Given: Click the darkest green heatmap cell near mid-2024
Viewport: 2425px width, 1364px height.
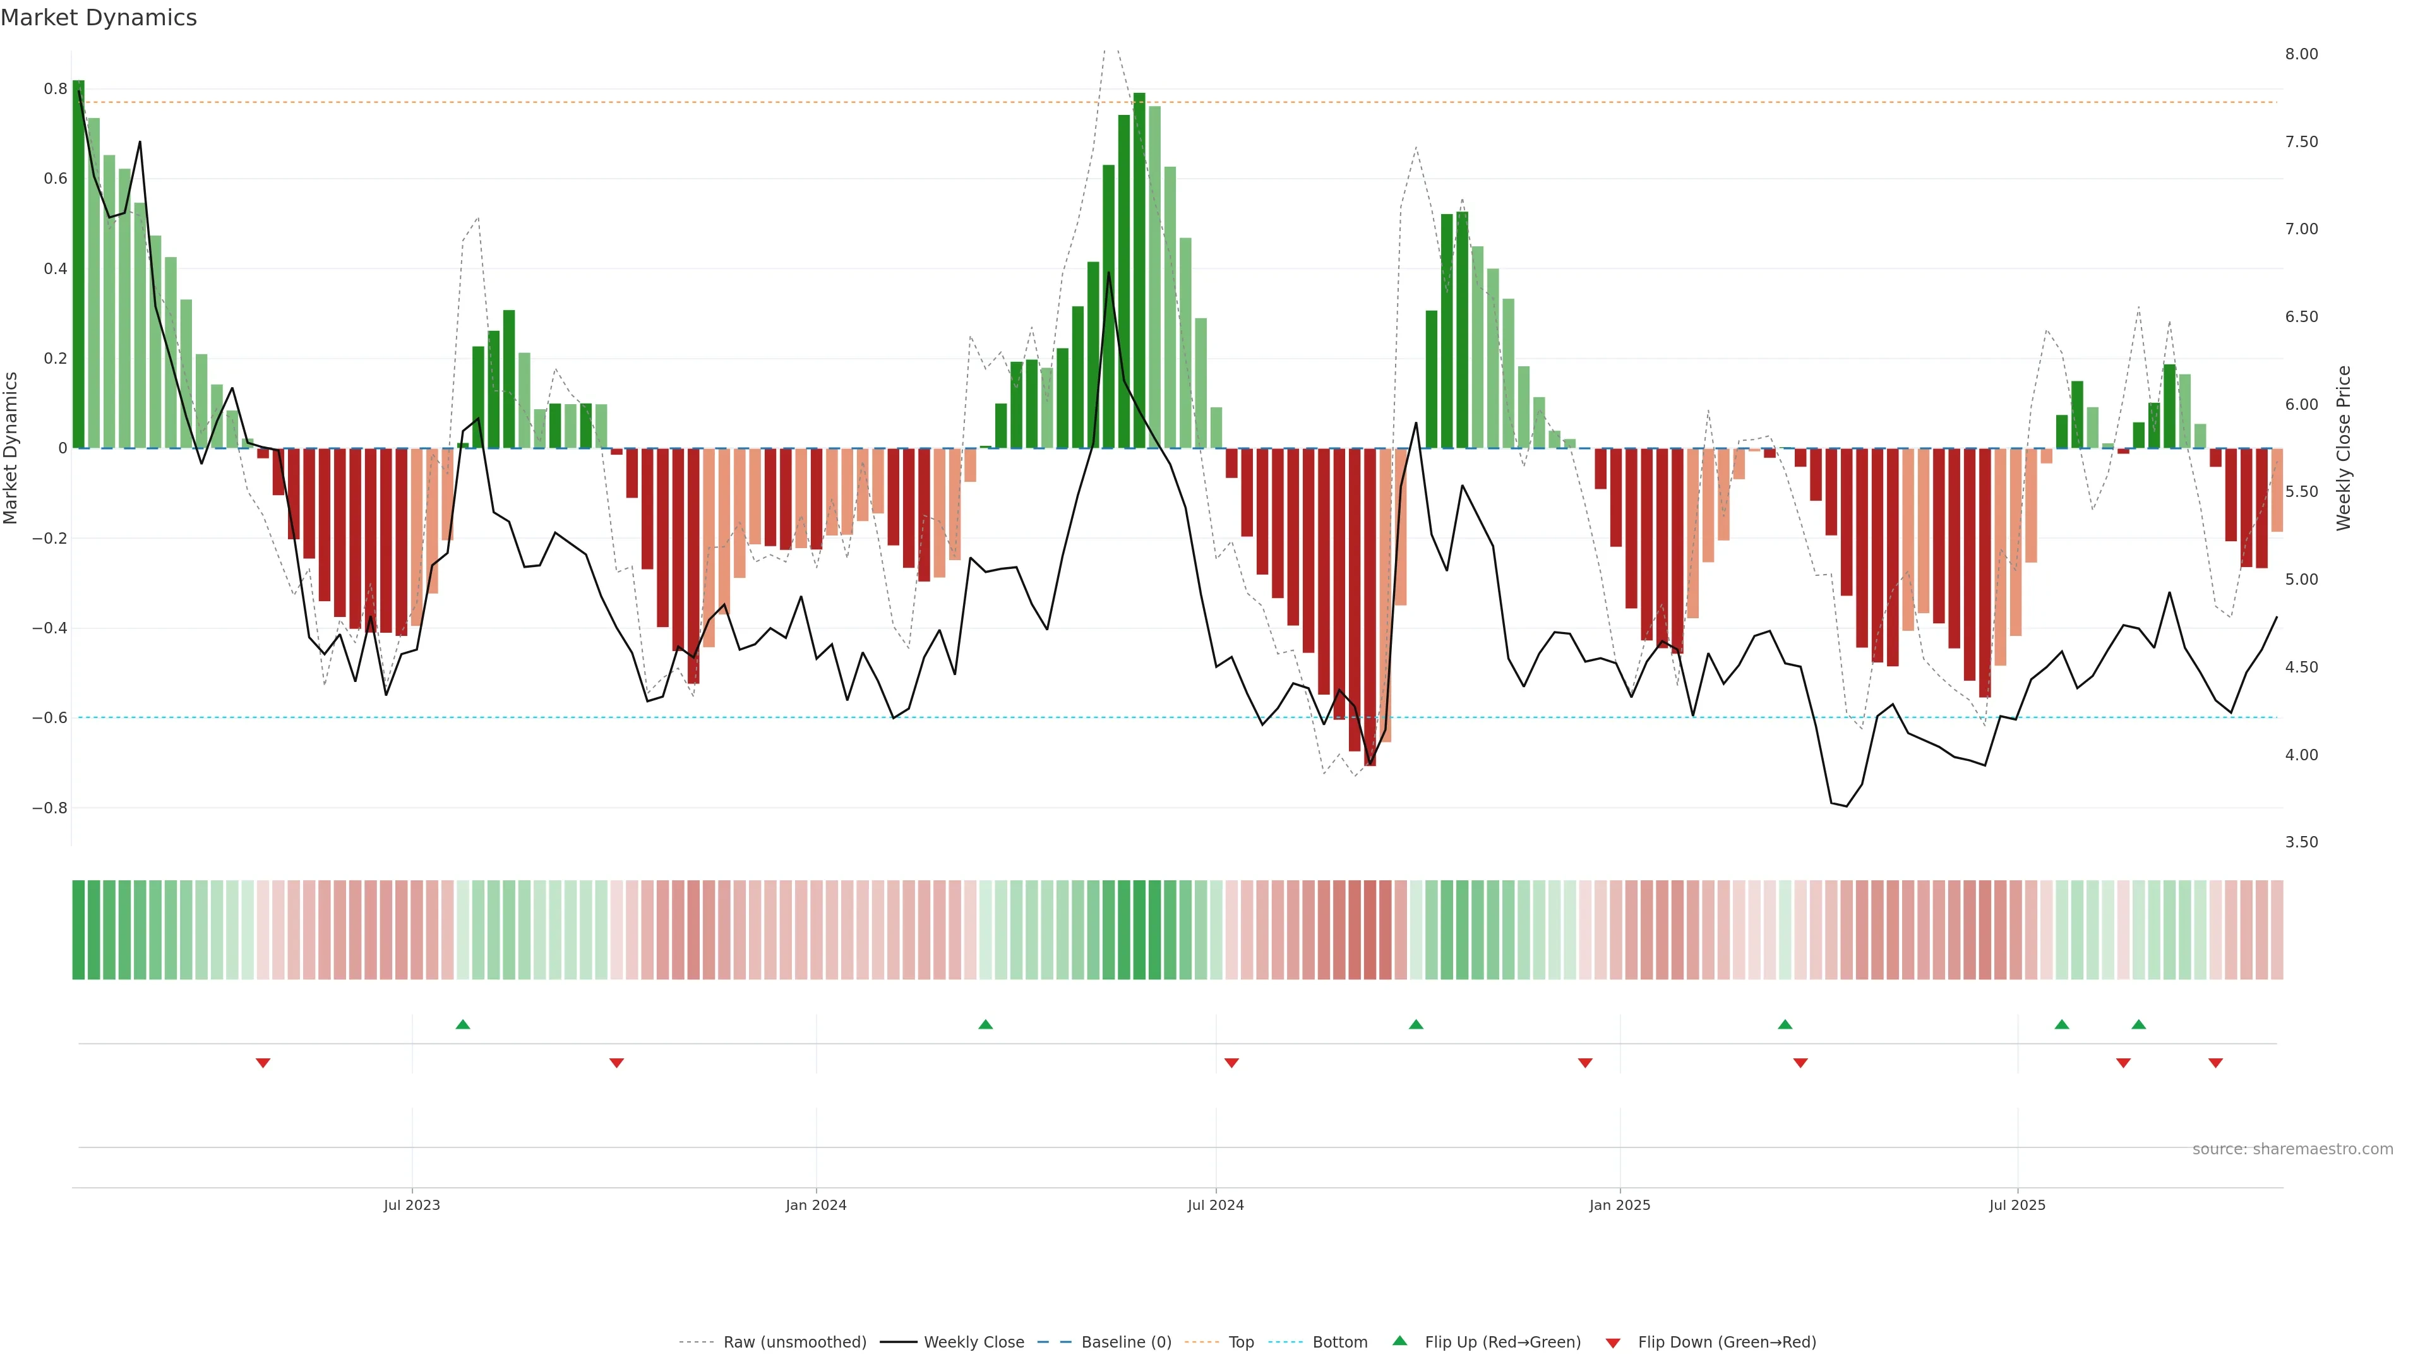Looking at the screenshot, I should [x=1139, y=930].
